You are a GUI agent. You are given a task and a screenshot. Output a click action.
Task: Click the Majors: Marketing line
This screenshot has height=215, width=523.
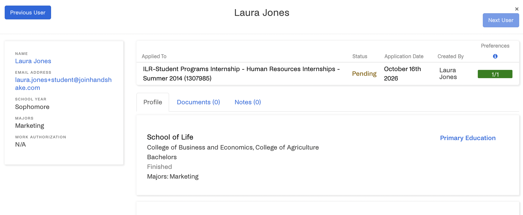[x=173, y=177]
